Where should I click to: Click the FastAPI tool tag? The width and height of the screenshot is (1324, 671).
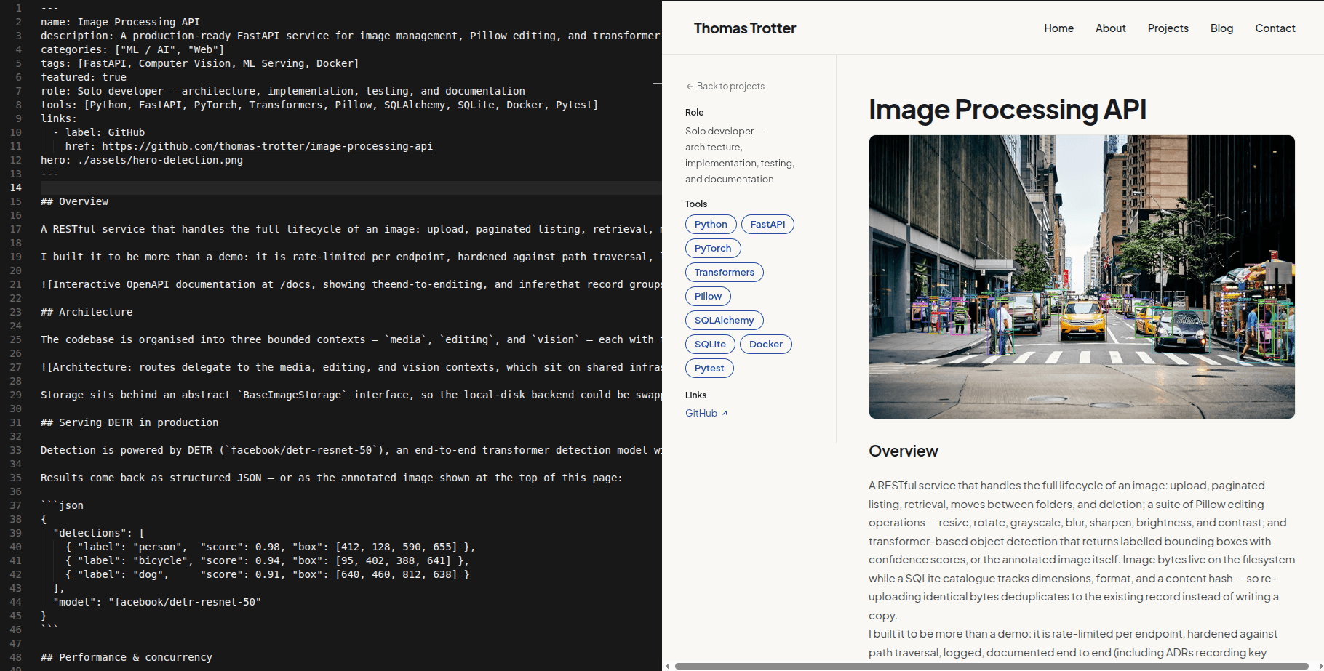click(767, 224)
